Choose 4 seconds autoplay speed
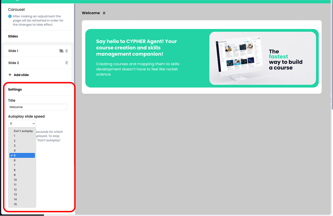The height and width of the screenshot is (216, 333). click(x=22, y=150)
